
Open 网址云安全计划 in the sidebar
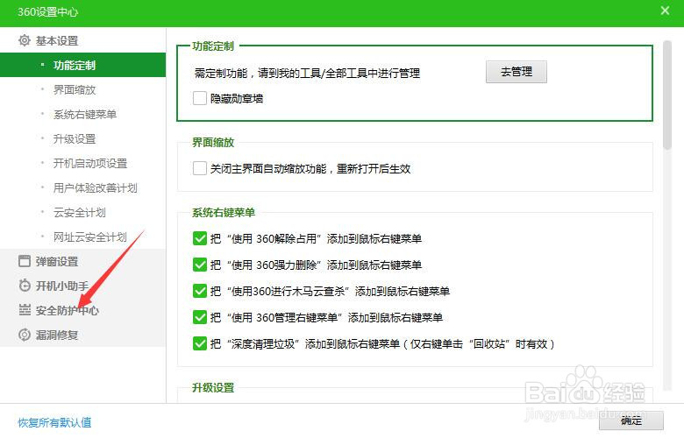[x=83, y=237]
